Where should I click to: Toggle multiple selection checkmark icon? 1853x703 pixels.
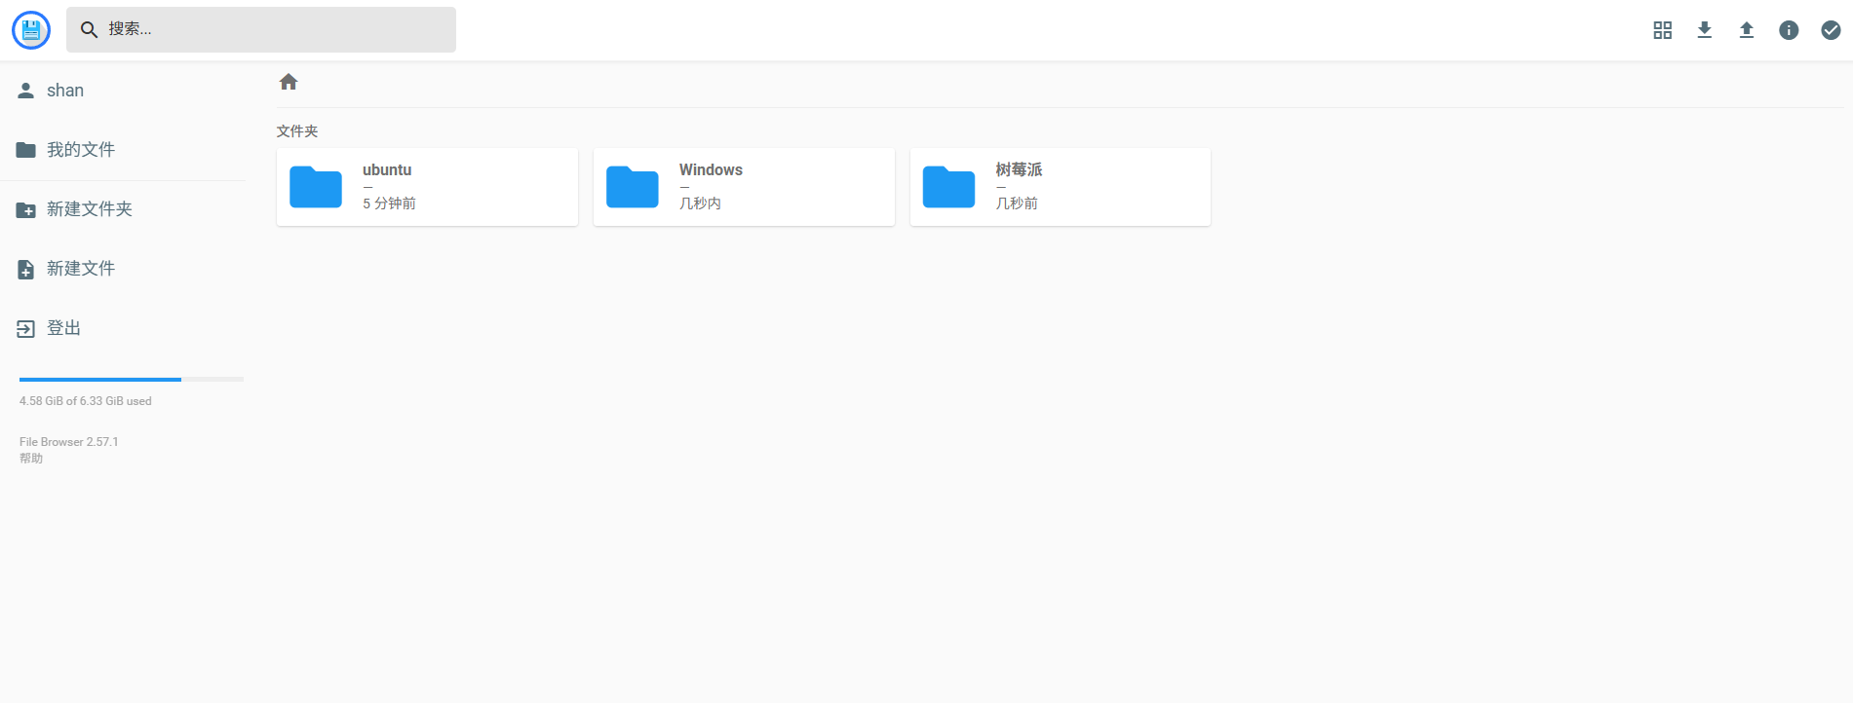pyautogui.click(x=1831, y=30)
